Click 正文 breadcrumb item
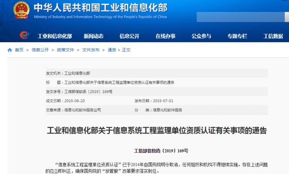Viewport: 289px width, 174px height. tap(126, 50)
